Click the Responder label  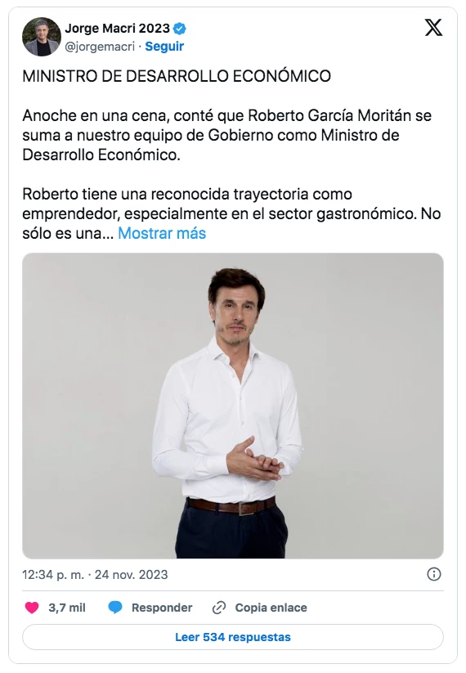[162, 608]
